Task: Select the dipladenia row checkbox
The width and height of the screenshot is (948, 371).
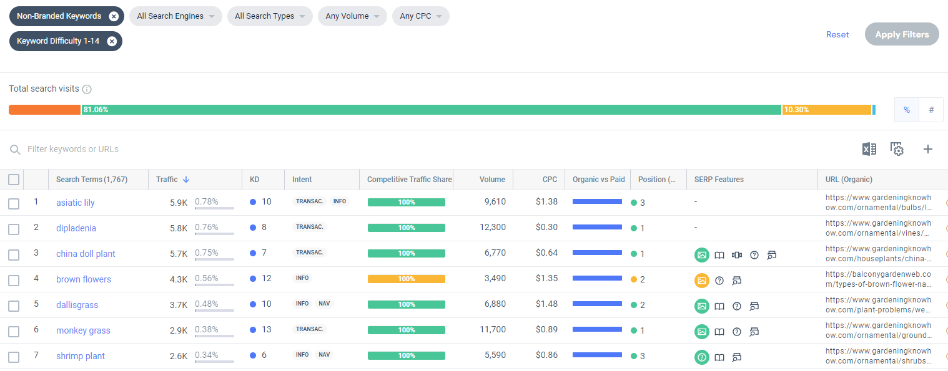Action: [14, 229]
